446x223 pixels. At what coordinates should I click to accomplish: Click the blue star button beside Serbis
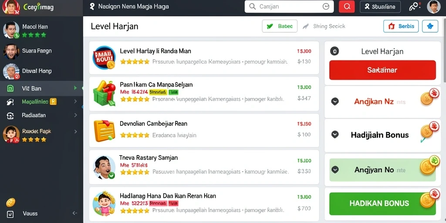[x=430, y=26]
